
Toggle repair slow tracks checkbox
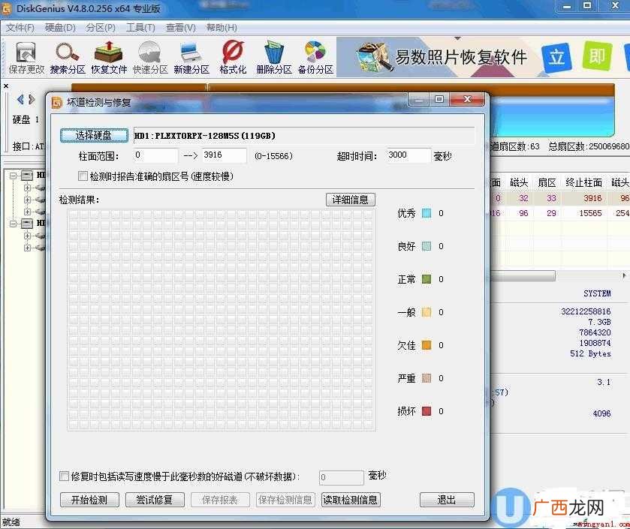(x=64, y=476)
